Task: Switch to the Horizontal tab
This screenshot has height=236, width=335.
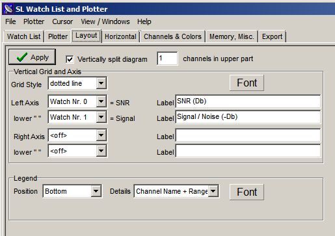Action: [120, 36]
